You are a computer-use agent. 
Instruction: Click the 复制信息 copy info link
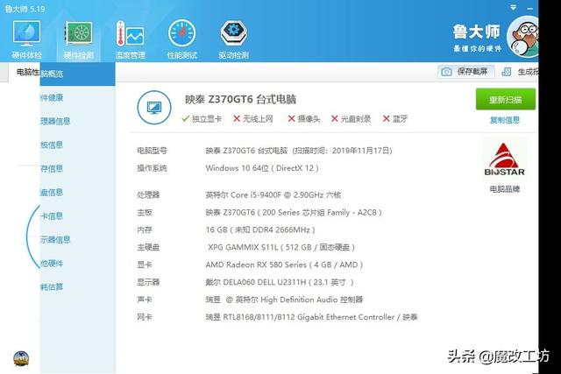coord(505,120)
